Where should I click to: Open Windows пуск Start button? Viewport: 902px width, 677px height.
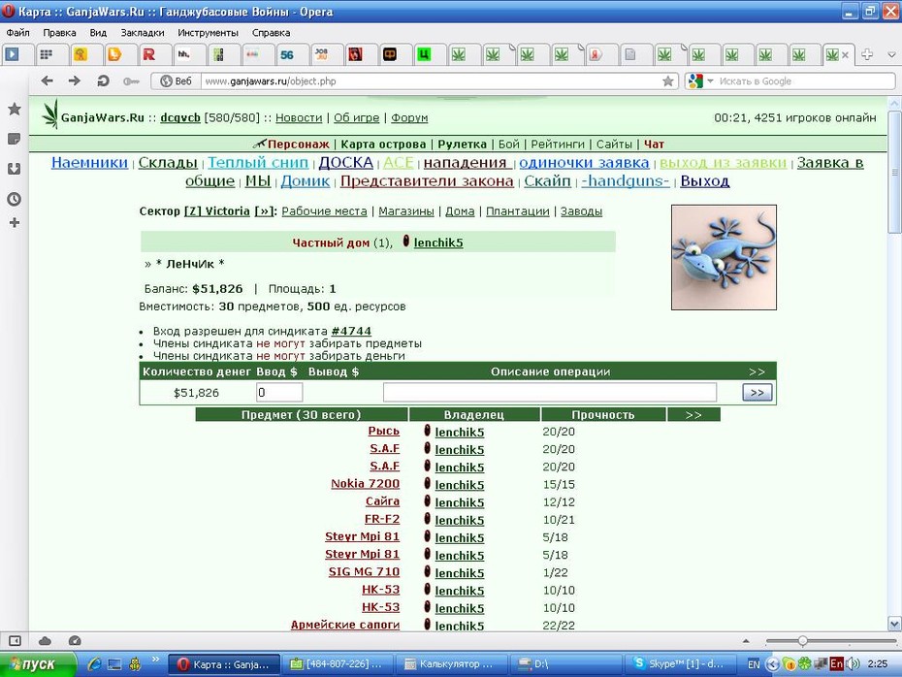pos(38,664)
